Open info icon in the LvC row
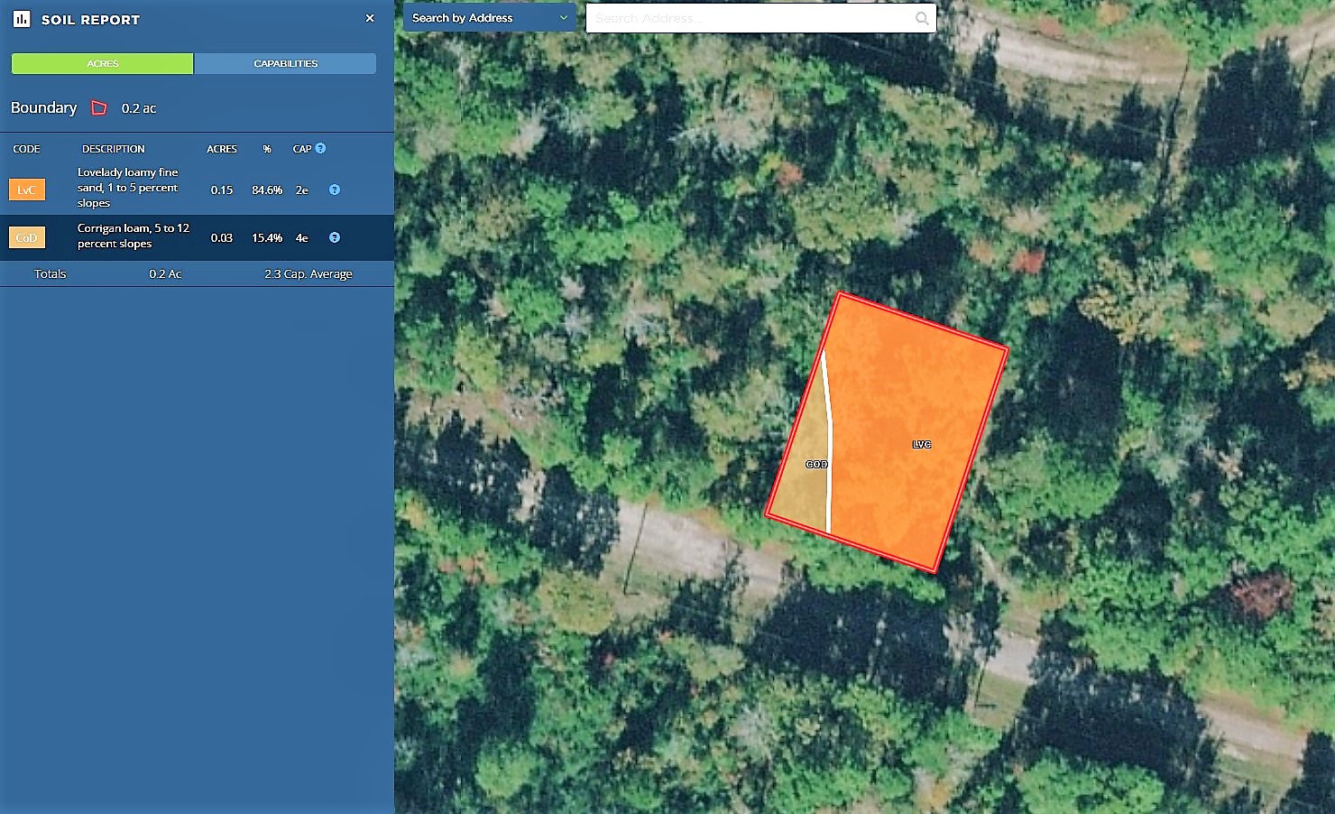The height and width of the screenshot is (814, 1335). 335,190
